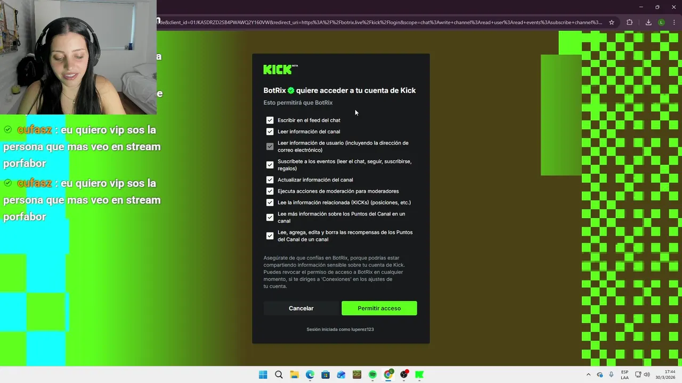Launch Microsoft Edge from the taskbar

310,374
